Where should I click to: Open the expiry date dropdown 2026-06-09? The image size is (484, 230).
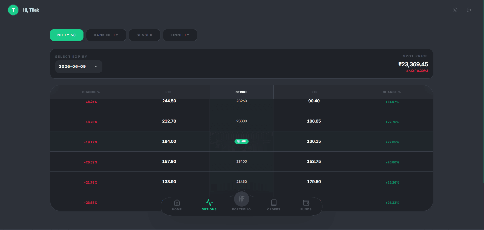[79, 67]
